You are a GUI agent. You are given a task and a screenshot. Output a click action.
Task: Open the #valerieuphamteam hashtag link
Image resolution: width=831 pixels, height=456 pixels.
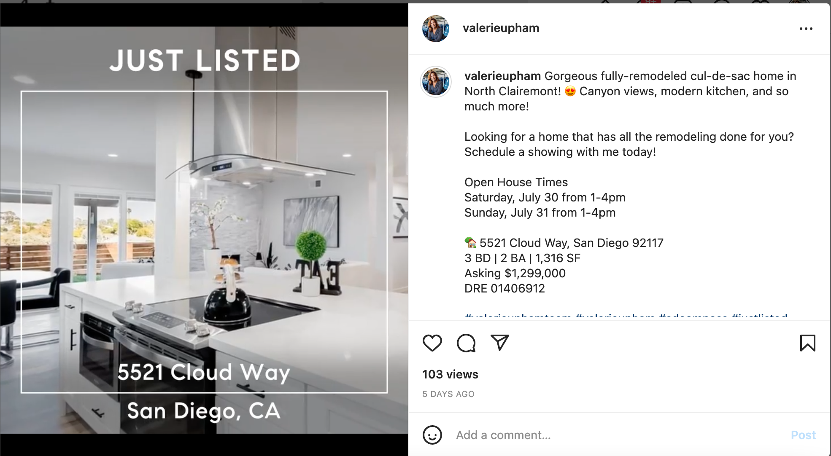point(518,315)
